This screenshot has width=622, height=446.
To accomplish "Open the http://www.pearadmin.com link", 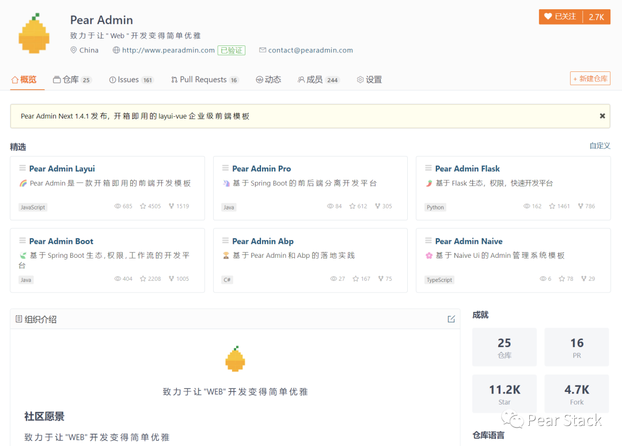I will click(168, 50).
